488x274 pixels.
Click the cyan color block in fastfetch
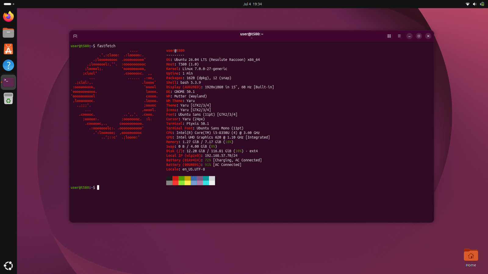pos(206,178)
